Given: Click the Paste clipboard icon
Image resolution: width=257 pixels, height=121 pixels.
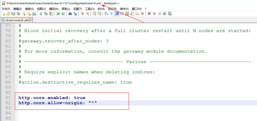Looking at the screenshot, I should (51, 14).
